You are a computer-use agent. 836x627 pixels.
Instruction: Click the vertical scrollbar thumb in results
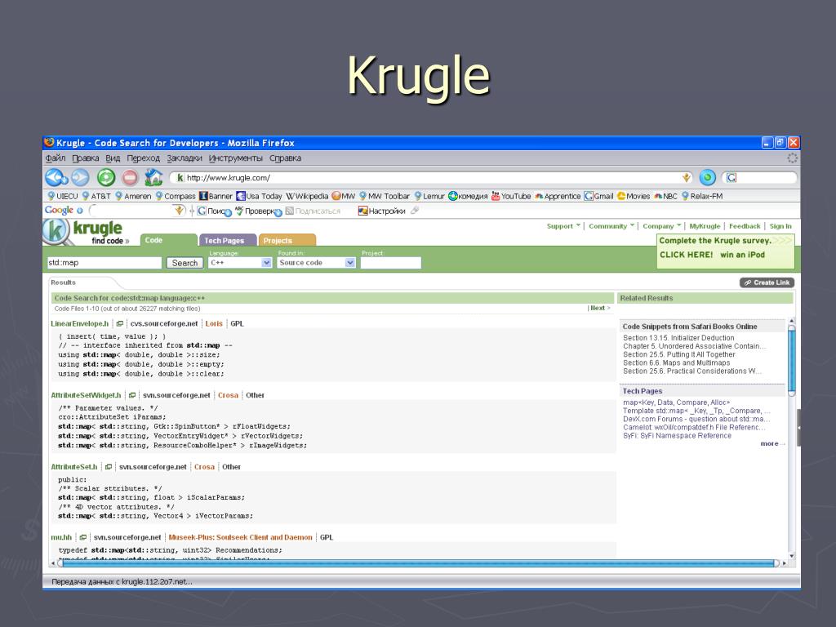792,361
